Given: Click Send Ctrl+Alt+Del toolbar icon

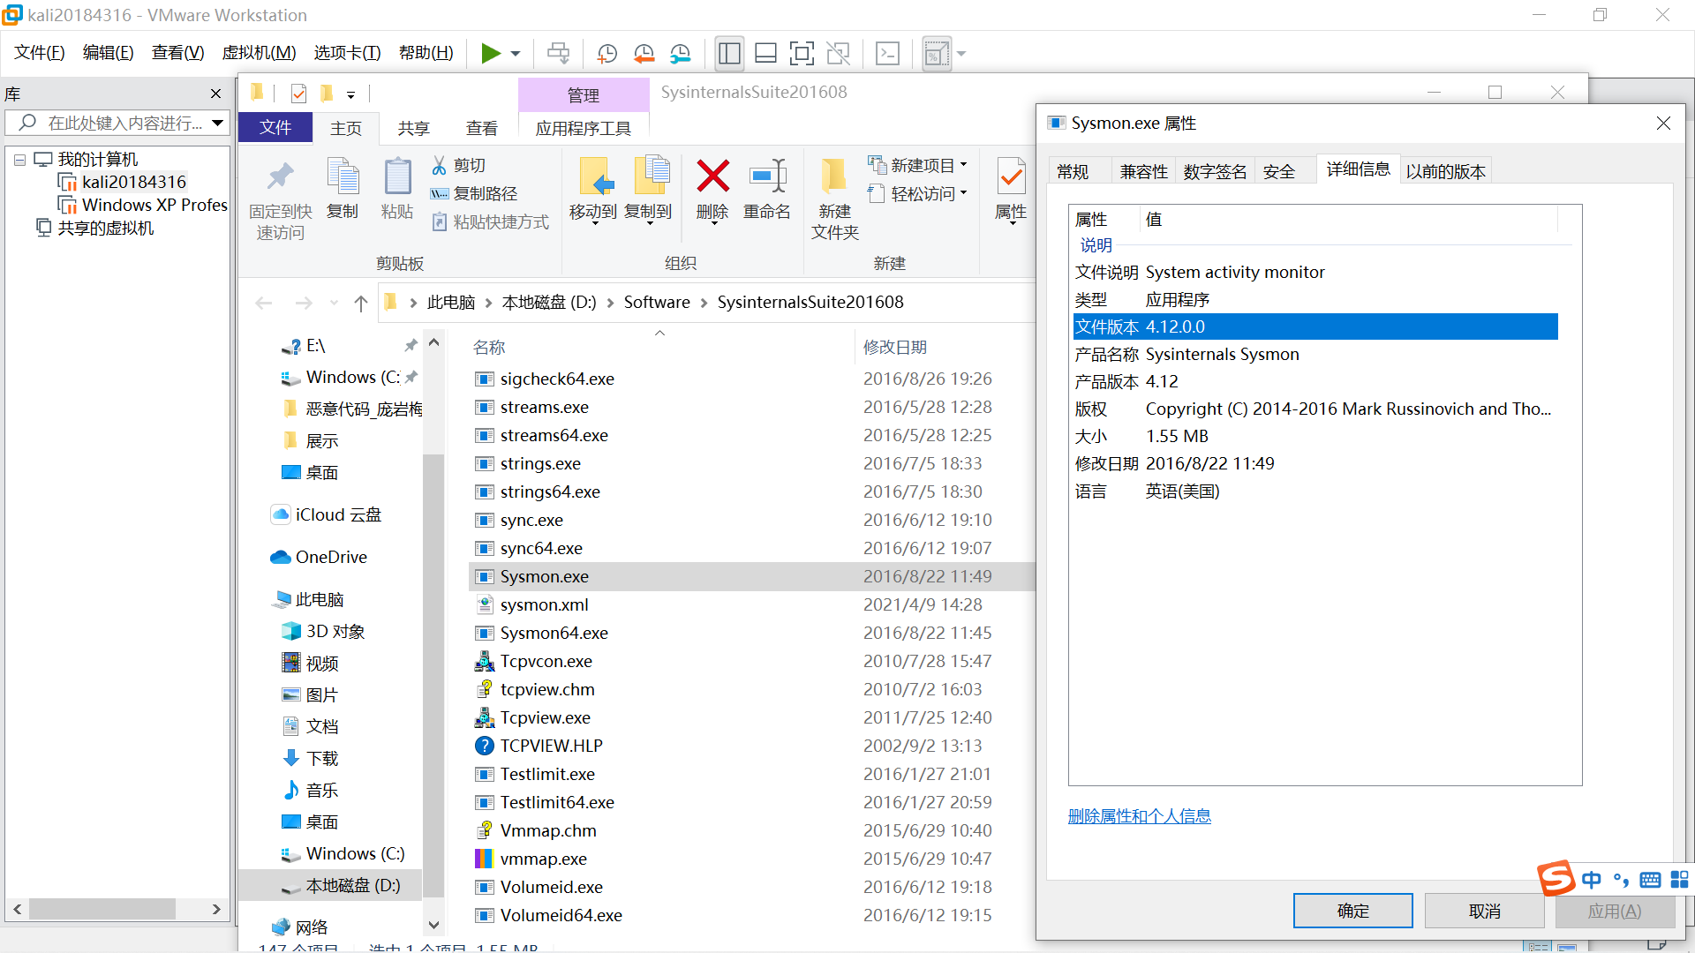Looking at the screenshot, I should 558,54.
